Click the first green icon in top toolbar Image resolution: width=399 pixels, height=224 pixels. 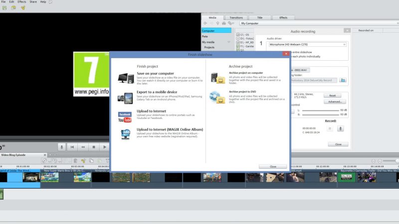[x=4, y=8]
